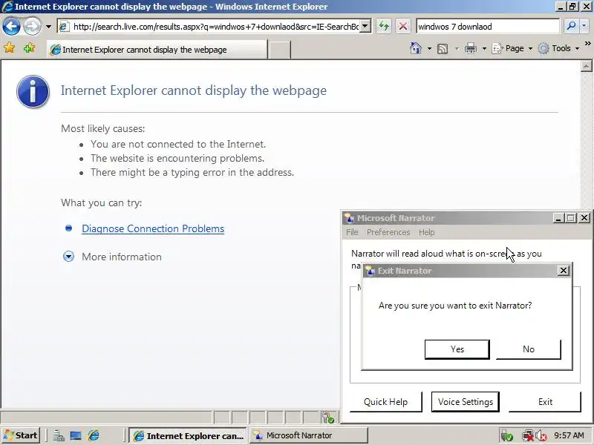Expand the Home button dropdown arrow
Image resolution: width=594 pixels, height=445 pixels.
pyautogui.click(x=429, y=48)
